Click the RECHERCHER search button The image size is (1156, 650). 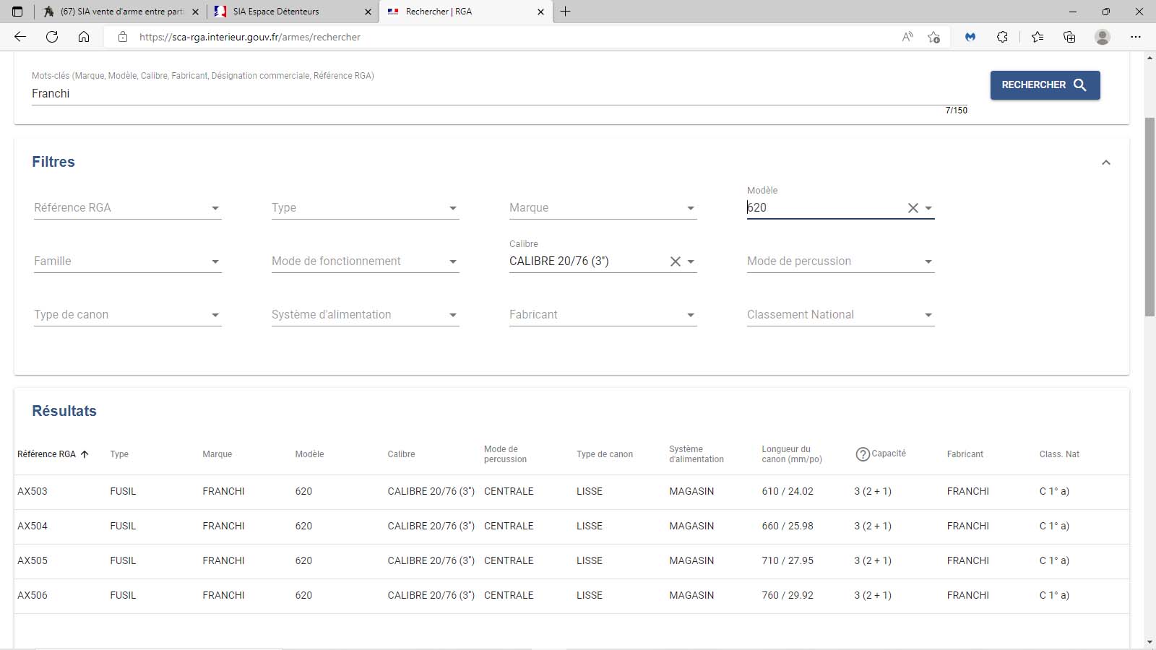click(x=1045, y=85)
